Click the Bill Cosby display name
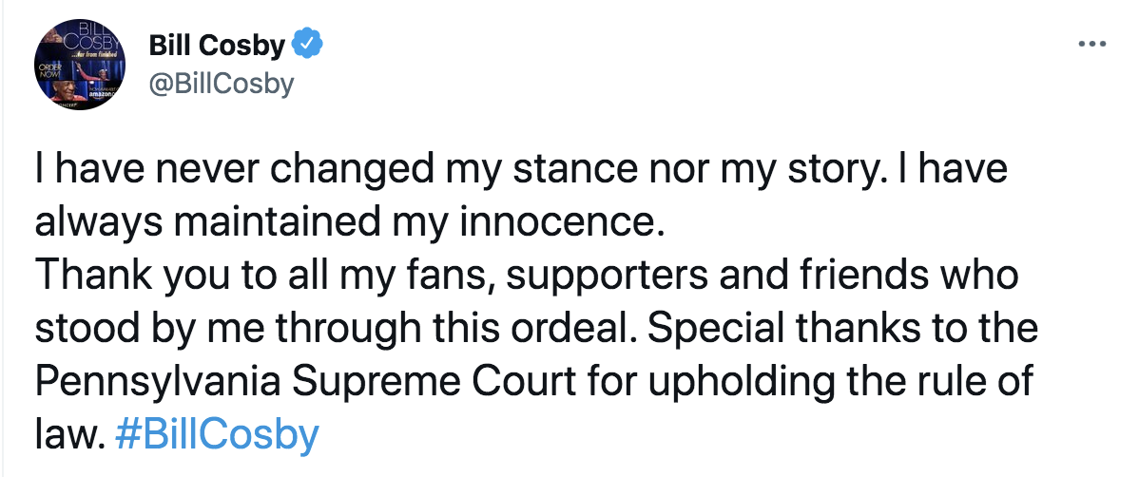1139x477 pixels. click(x=217, y=45)
